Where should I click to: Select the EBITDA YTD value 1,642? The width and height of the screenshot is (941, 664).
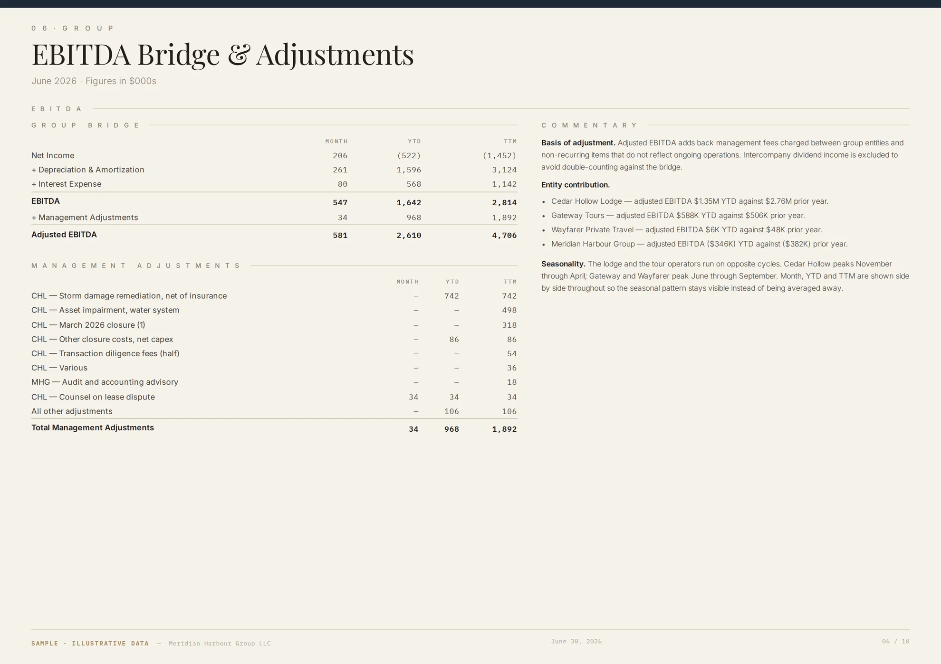(409, 202)
